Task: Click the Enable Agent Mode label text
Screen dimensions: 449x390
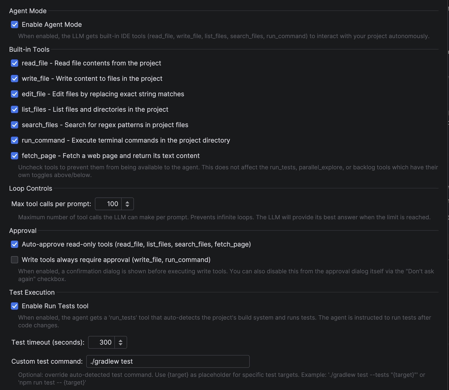Action: click(x=52, y=25)
